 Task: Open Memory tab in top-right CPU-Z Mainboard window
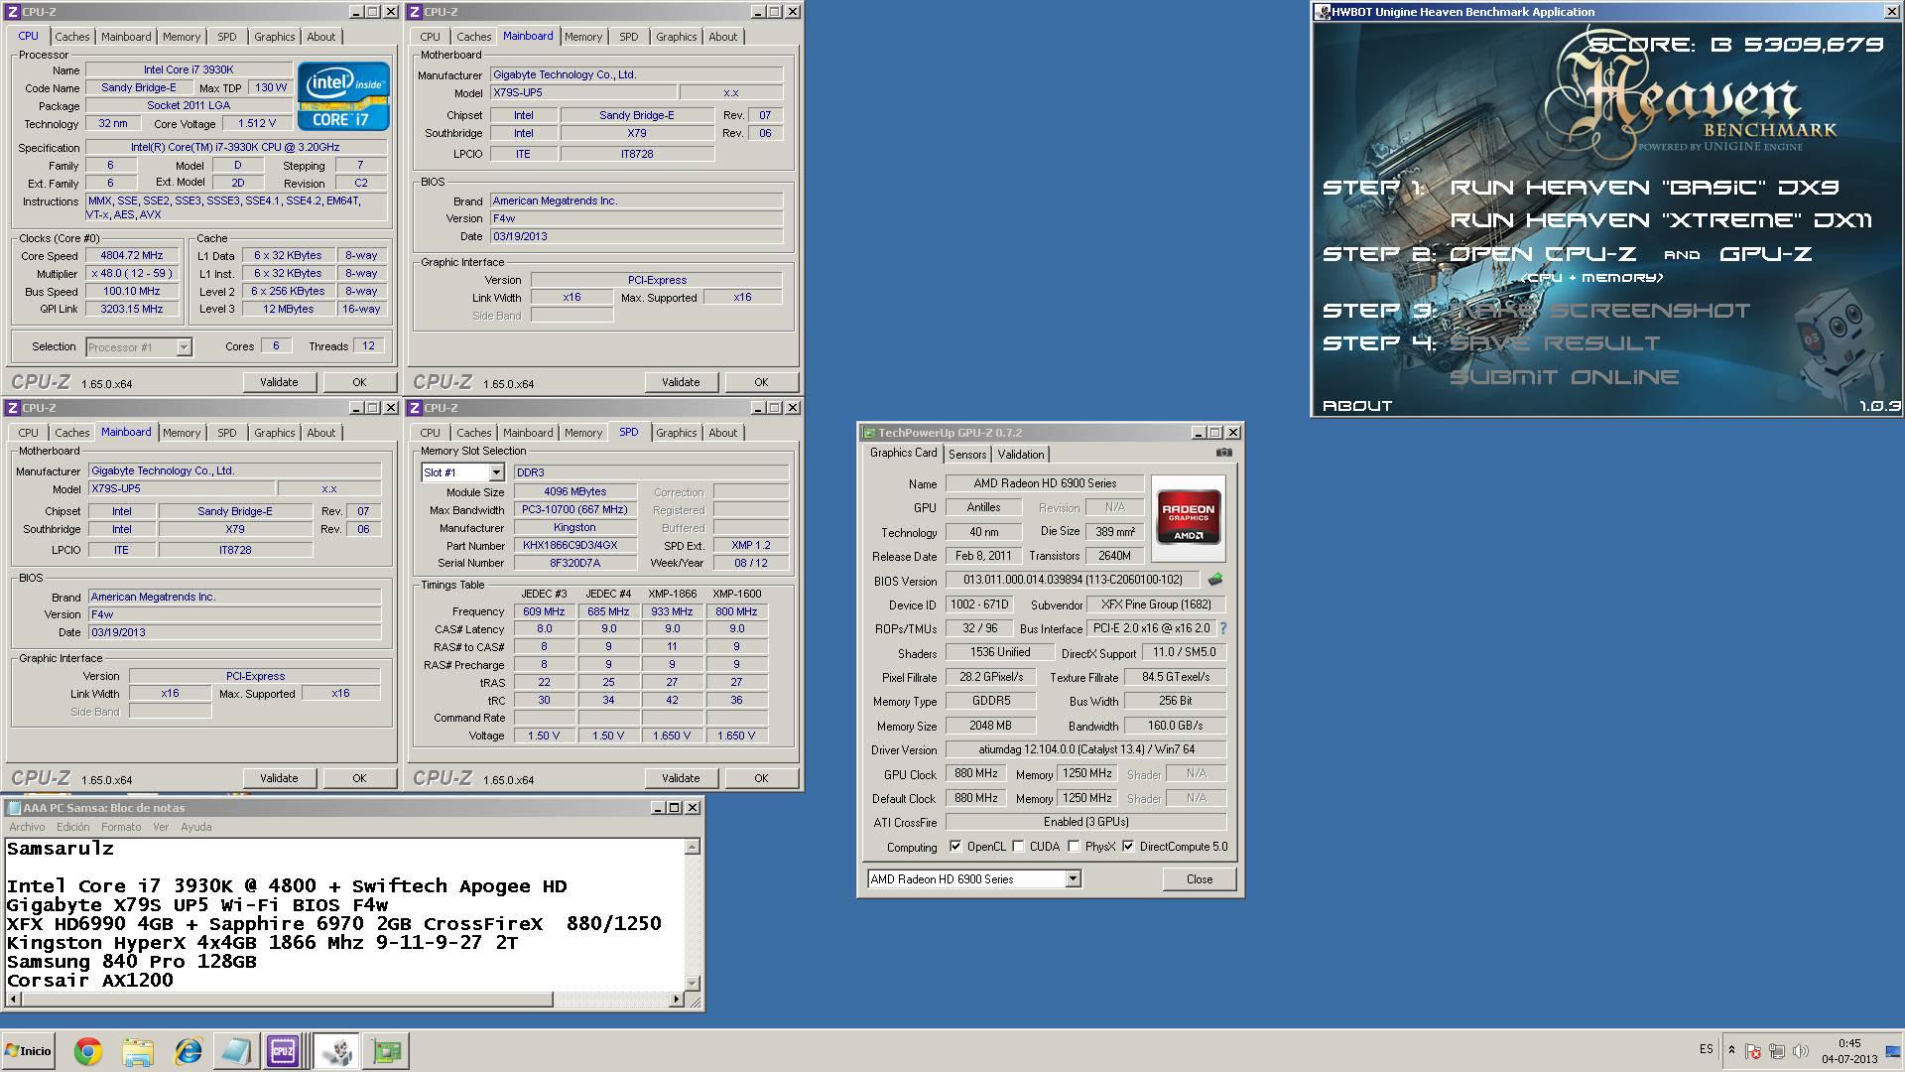(583, 37)
